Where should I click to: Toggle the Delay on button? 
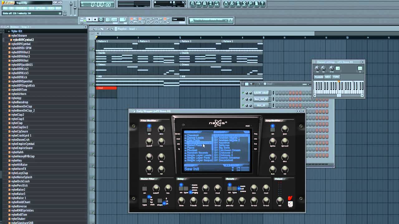point(181,189)
